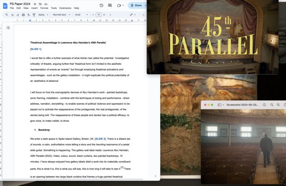Open the Insert menu
The height and width of the screenshot is (186, 286).
point(34,8)
